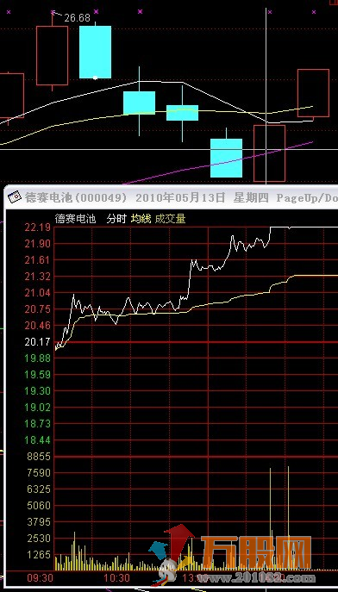Select the 分时 legend label
This screenshot has height=592, width=338.
pos(116,218)
